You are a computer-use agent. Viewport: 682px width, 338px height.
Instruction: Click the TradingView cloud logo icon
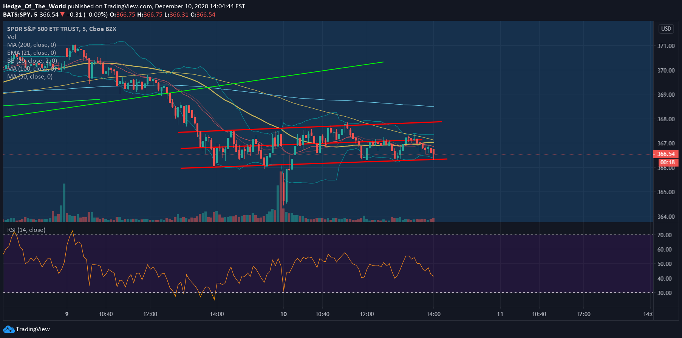pyautogui.click(x=9, y=329)
